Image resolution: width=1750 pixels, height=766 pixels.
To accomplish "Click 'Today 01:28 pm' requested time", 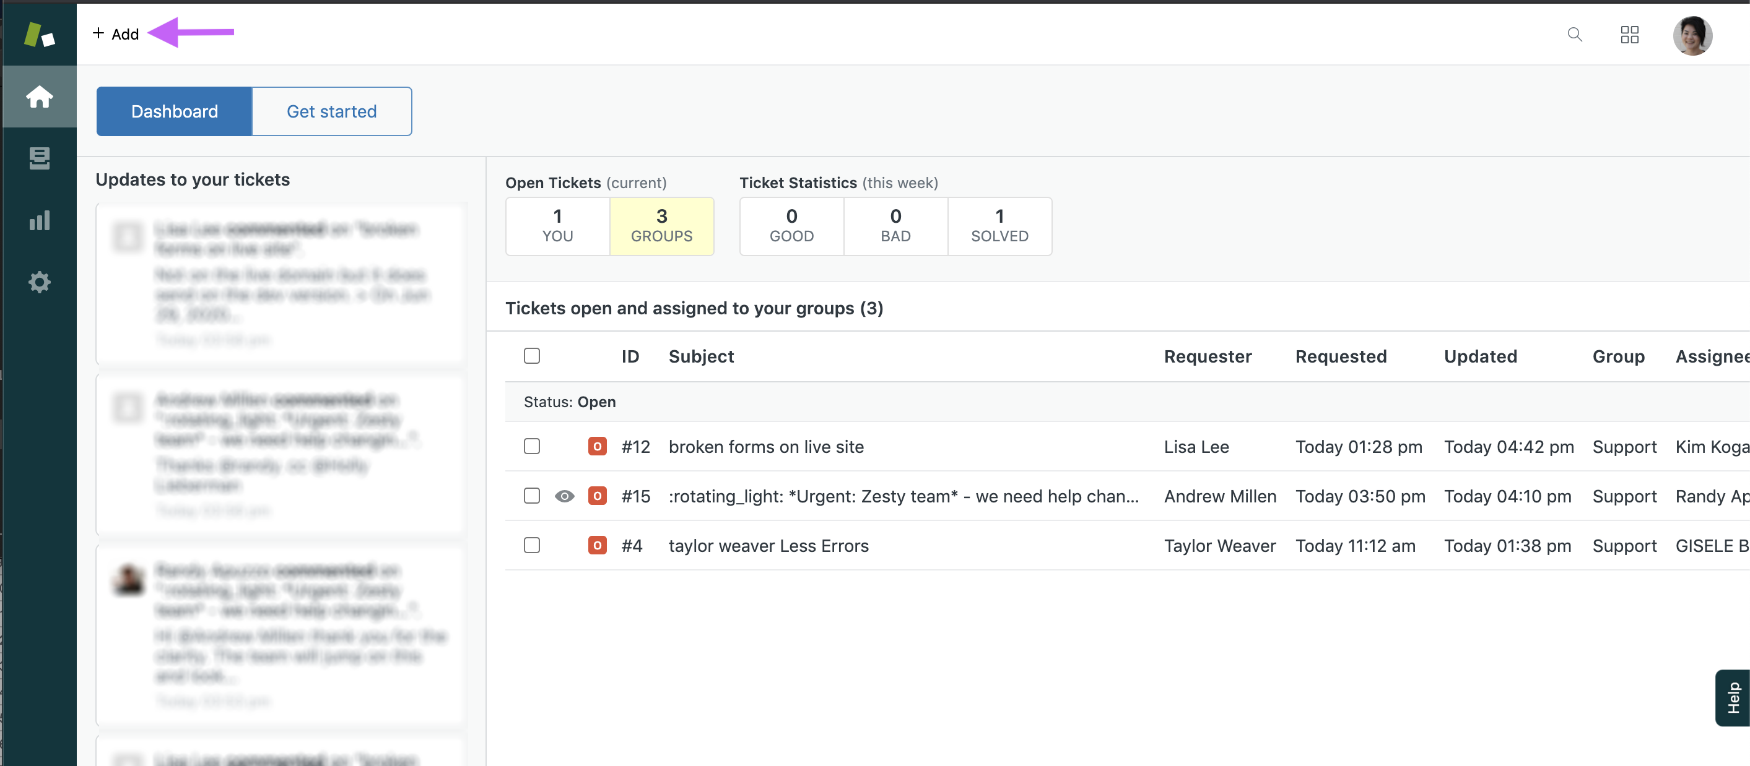I will click(x=1358, y=447).
